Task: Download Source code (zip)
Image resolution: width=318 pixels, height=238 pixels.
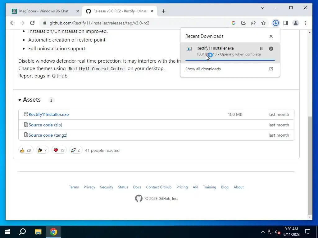Action: point(45,125)
